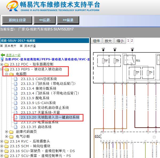The image size is (160, 158).
Task: Click the 23.15 SCM folder icon
Action: point(6,146)
